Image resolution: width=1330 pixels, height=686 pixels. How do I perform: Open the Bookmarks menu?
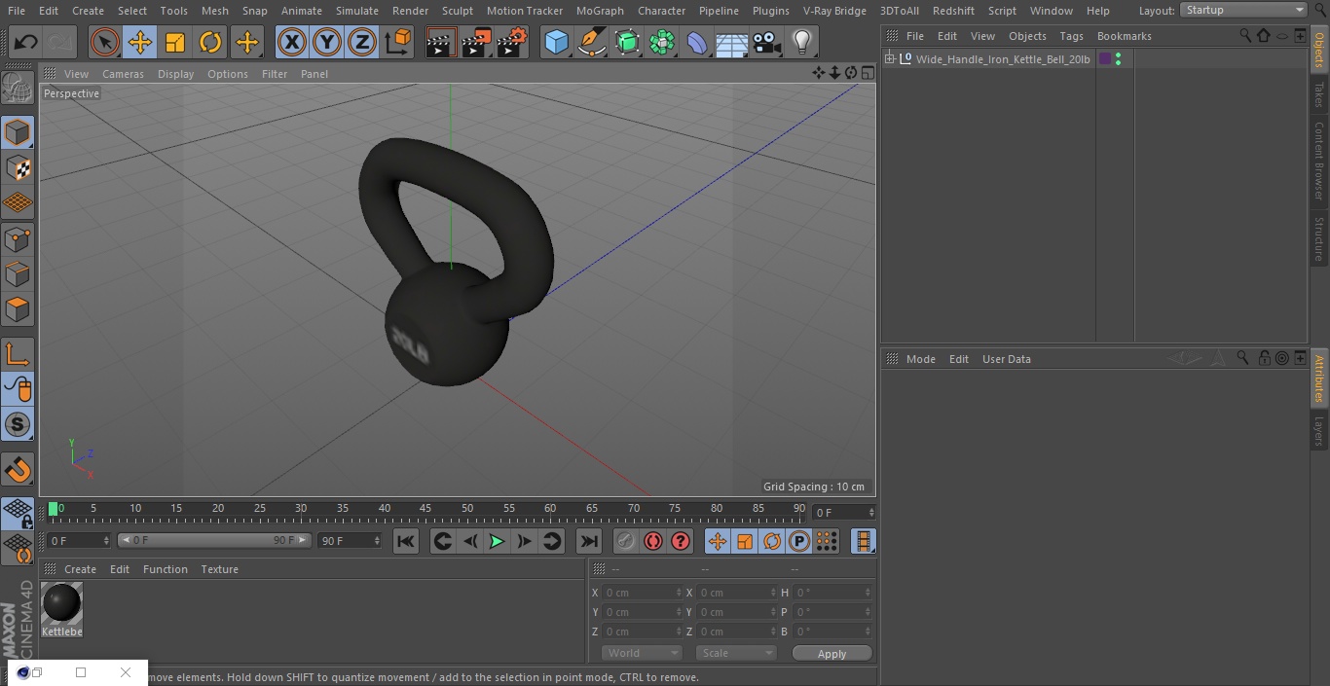pos(1124,36)
